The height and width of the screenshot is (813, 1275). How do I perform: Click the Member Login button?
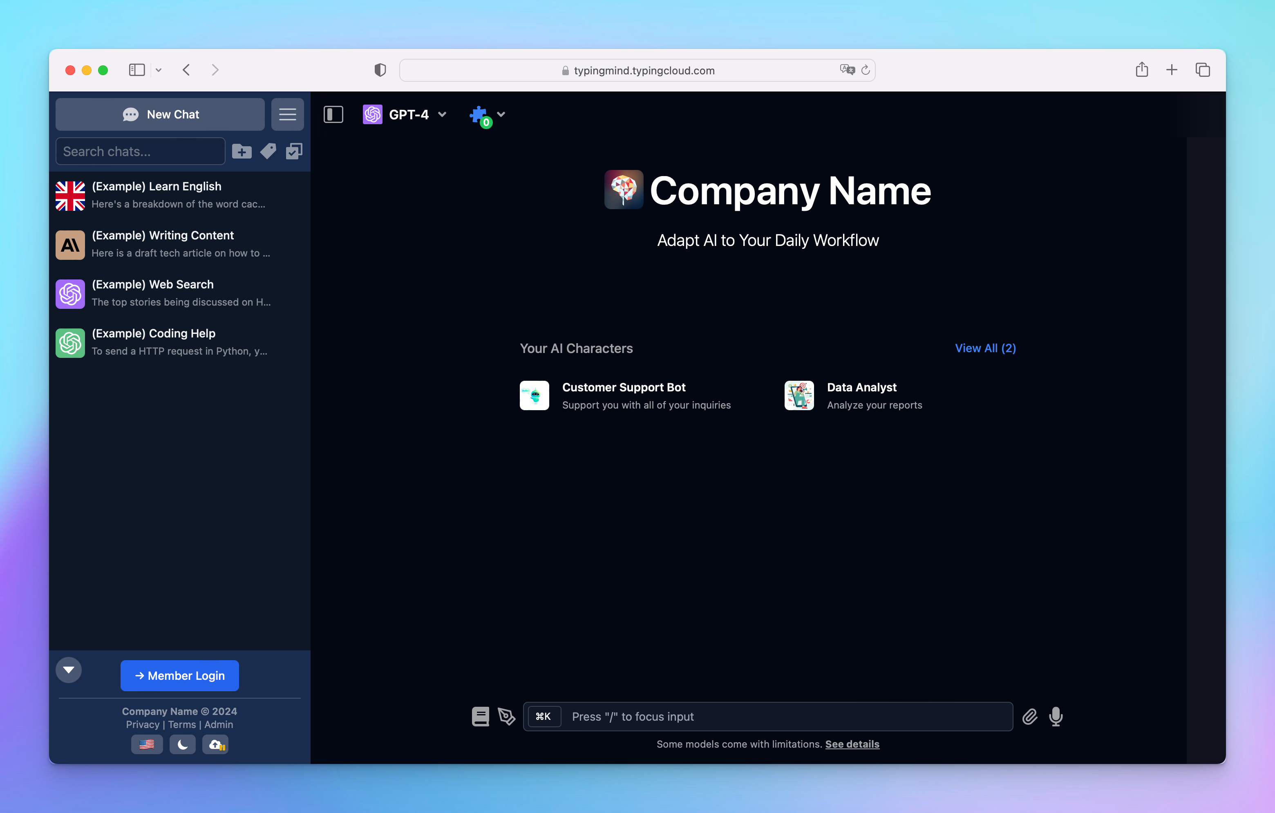(179, 675)
